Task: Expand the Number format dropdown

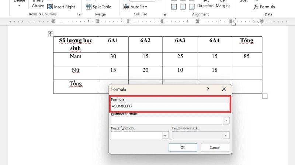Action: coord(226,121)
